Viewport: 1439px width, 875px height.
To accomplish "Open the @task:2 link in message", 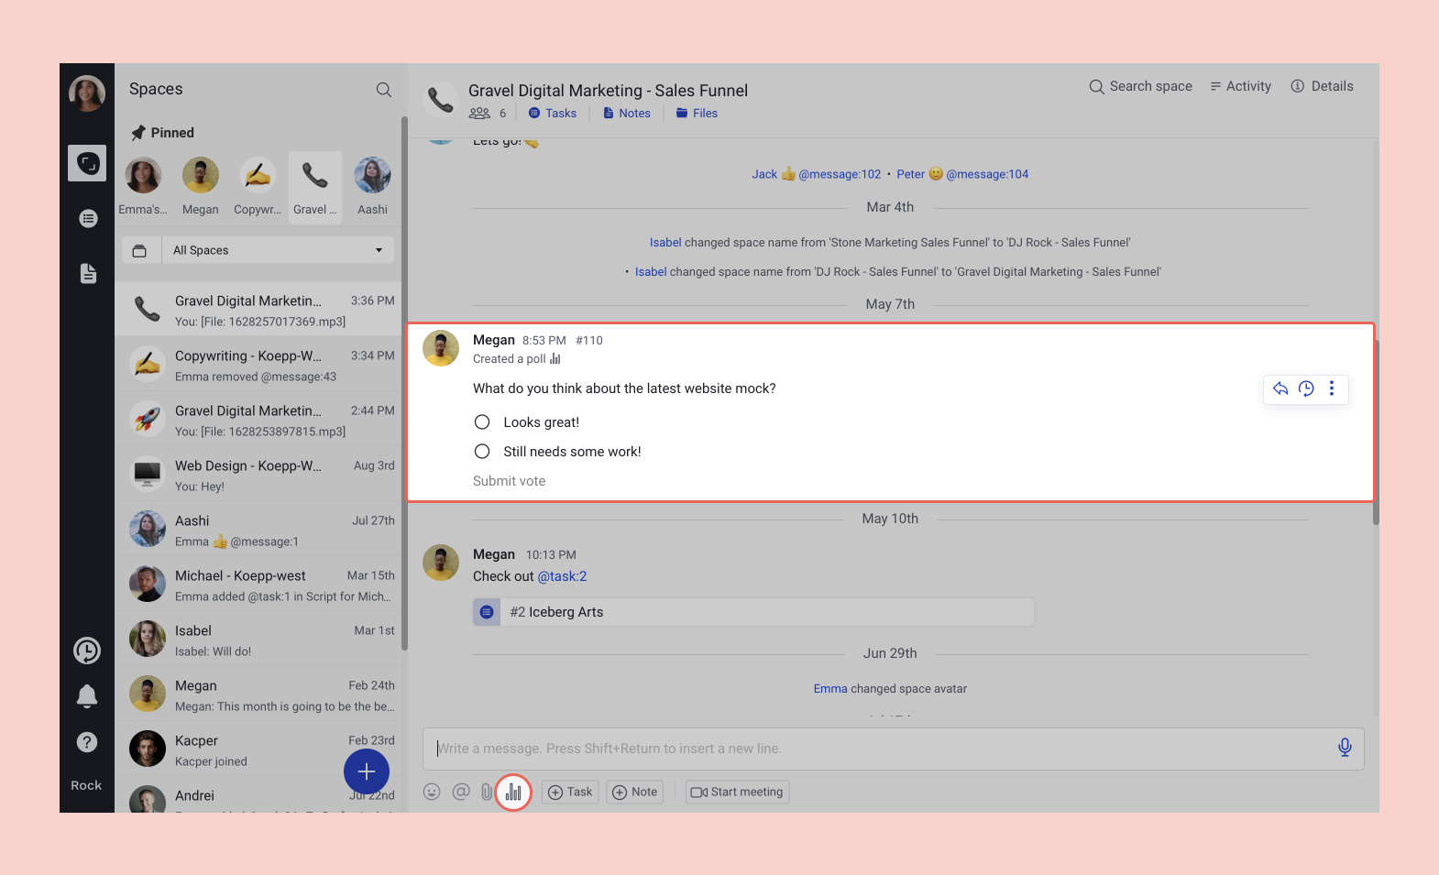I will [x=562, y=576].
